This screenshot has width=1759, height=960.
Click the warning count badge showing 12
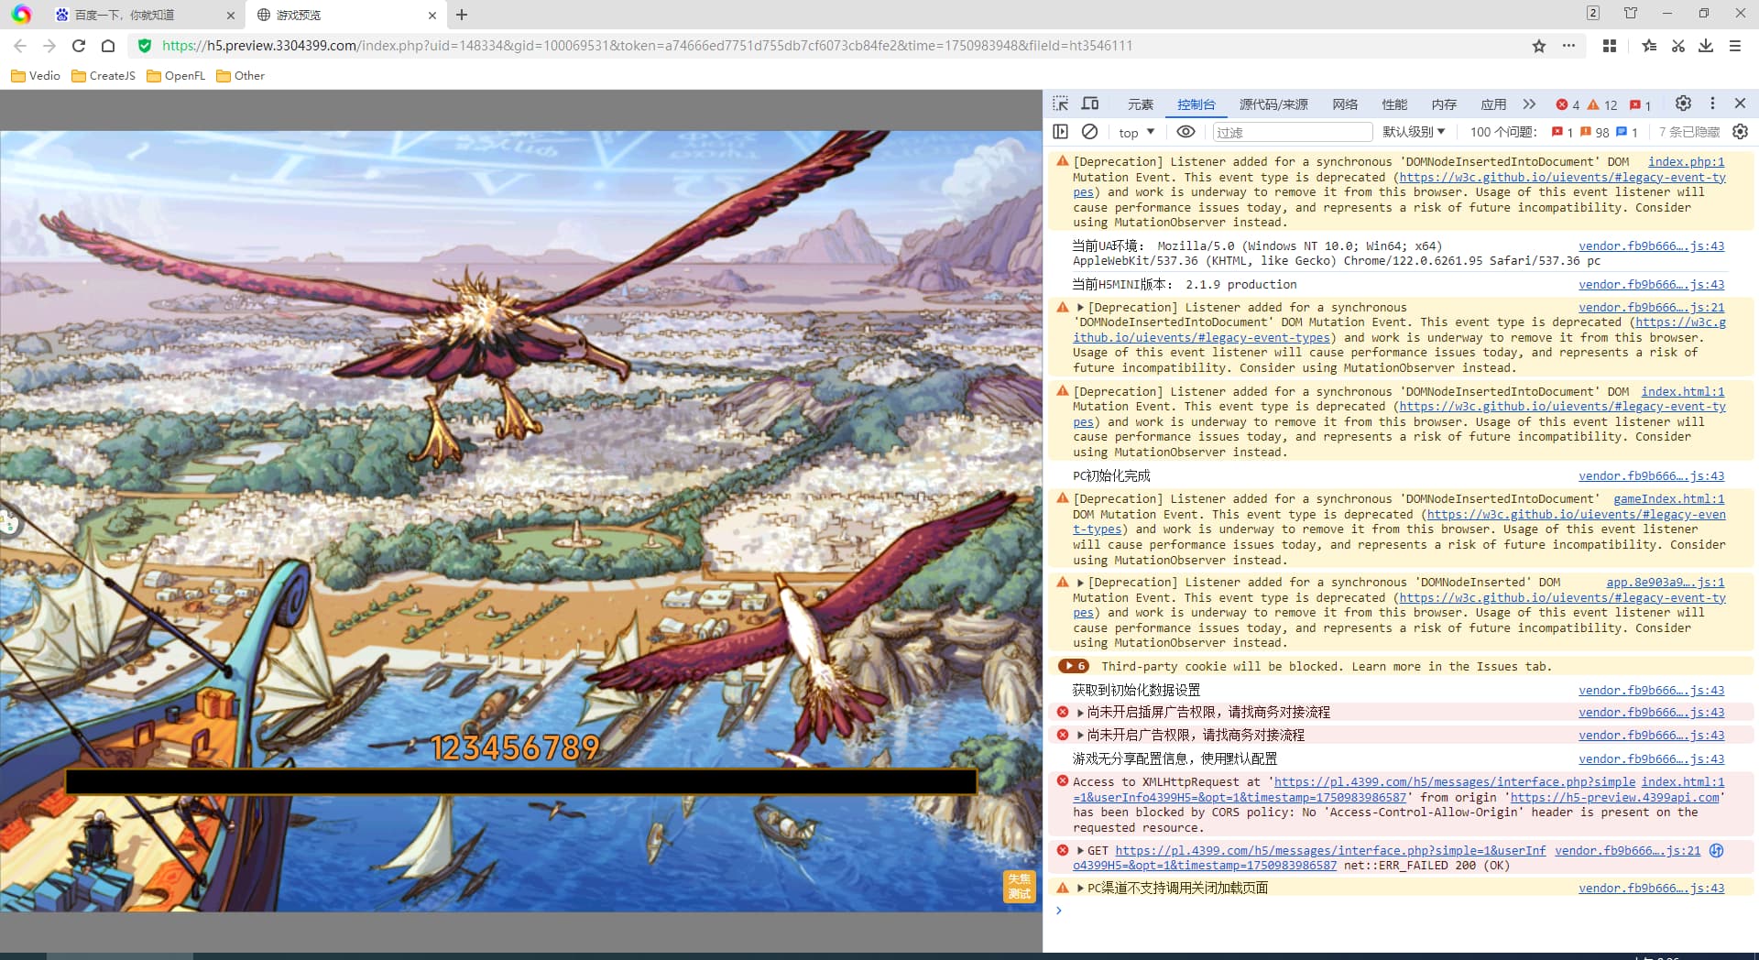tap(1602, 104)
